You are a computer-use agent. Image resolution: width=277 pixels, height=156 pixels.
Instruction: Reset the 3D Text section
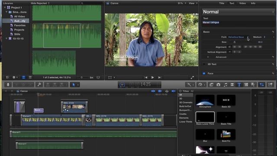pyautogui.click(x=273, y=64)
